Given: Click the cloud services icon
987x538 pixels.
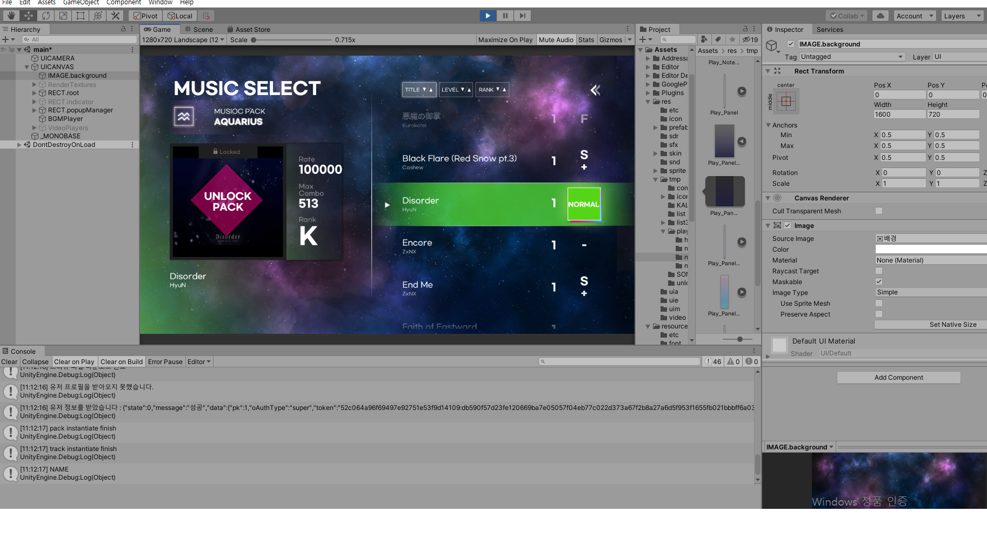Looking at the screenshot, I should click(x=881, y=16).
